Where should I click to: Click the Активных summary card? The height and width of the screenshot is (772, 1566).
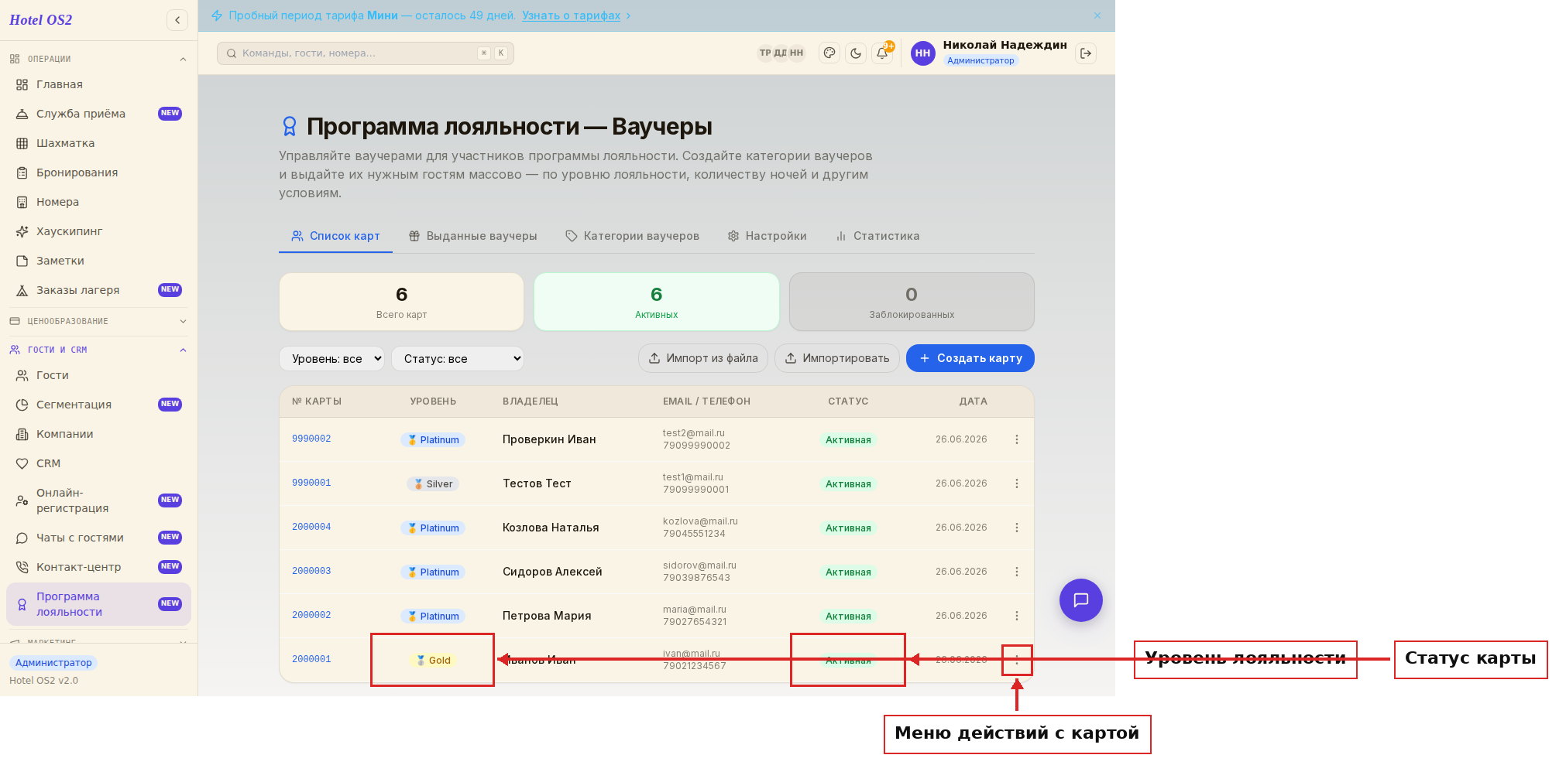(657, 302)
